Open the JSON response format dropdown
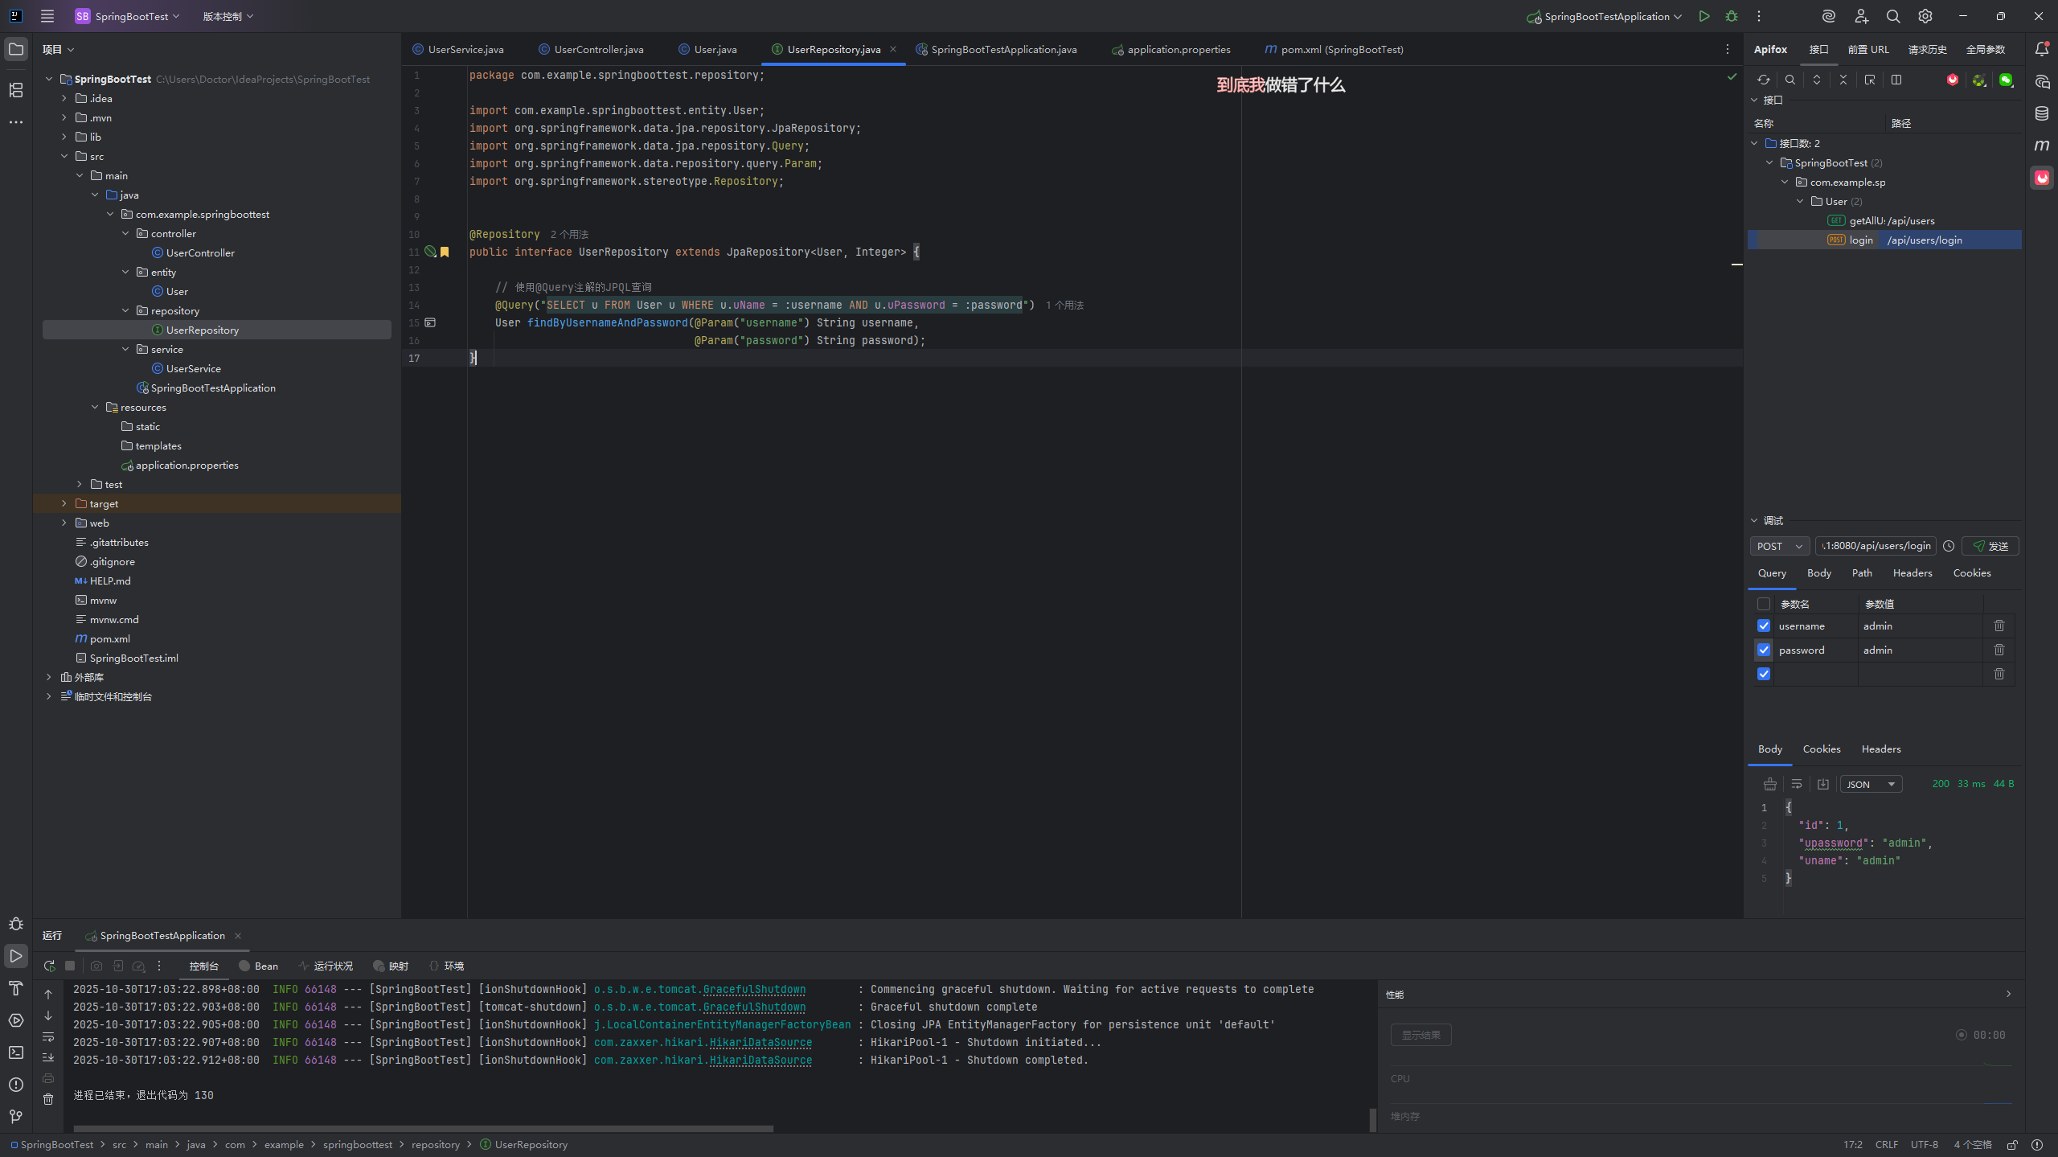Image resolution: width=2058 pixels, height=1157 pixels. tap(1871, 784)
